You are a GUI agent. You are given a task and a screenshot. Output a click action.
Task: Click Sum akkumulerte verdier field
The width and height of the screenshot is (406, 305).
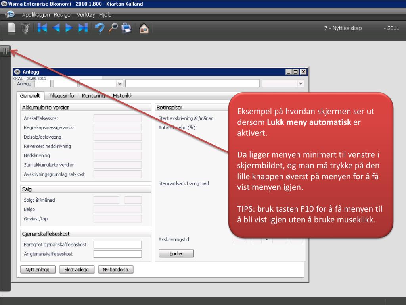(117, 165)
